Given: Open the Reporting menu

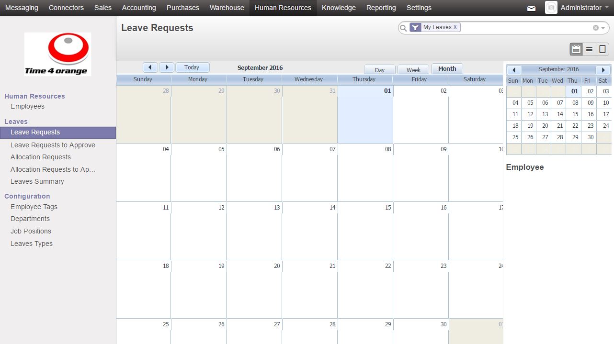Looking at the screenshot, I should coord(381,8).
